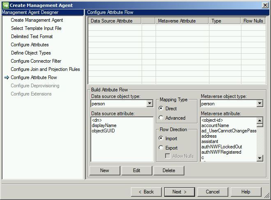Go to previous page with Back
This screenshot has width=271, height=200.
click(x=146, y=192)
